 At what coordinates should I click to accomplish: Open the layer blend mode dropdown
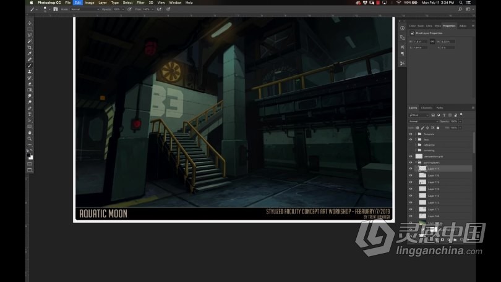point(424,122)
